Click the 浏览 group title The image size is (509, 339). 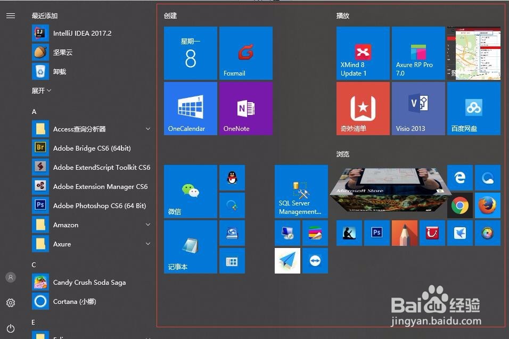[x=343, y=154]
